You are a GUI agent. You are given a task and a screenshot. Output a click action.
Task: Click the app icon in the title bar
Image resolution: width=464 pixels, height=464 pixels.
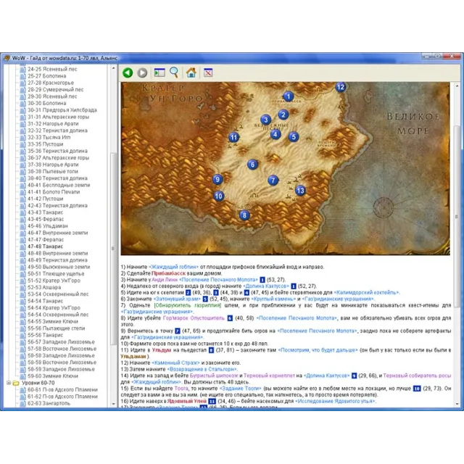click(x=7, y=58)
